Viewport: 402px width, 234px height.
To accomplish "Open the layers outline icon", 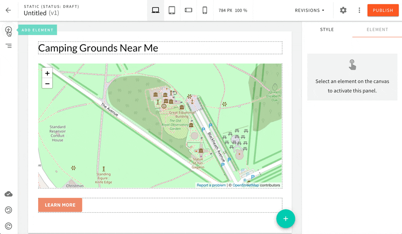I will tap(8, 46).
